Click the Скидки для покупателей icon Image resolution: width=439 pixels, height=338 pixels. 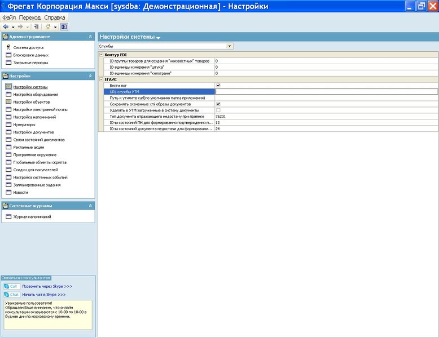[8, 170]
